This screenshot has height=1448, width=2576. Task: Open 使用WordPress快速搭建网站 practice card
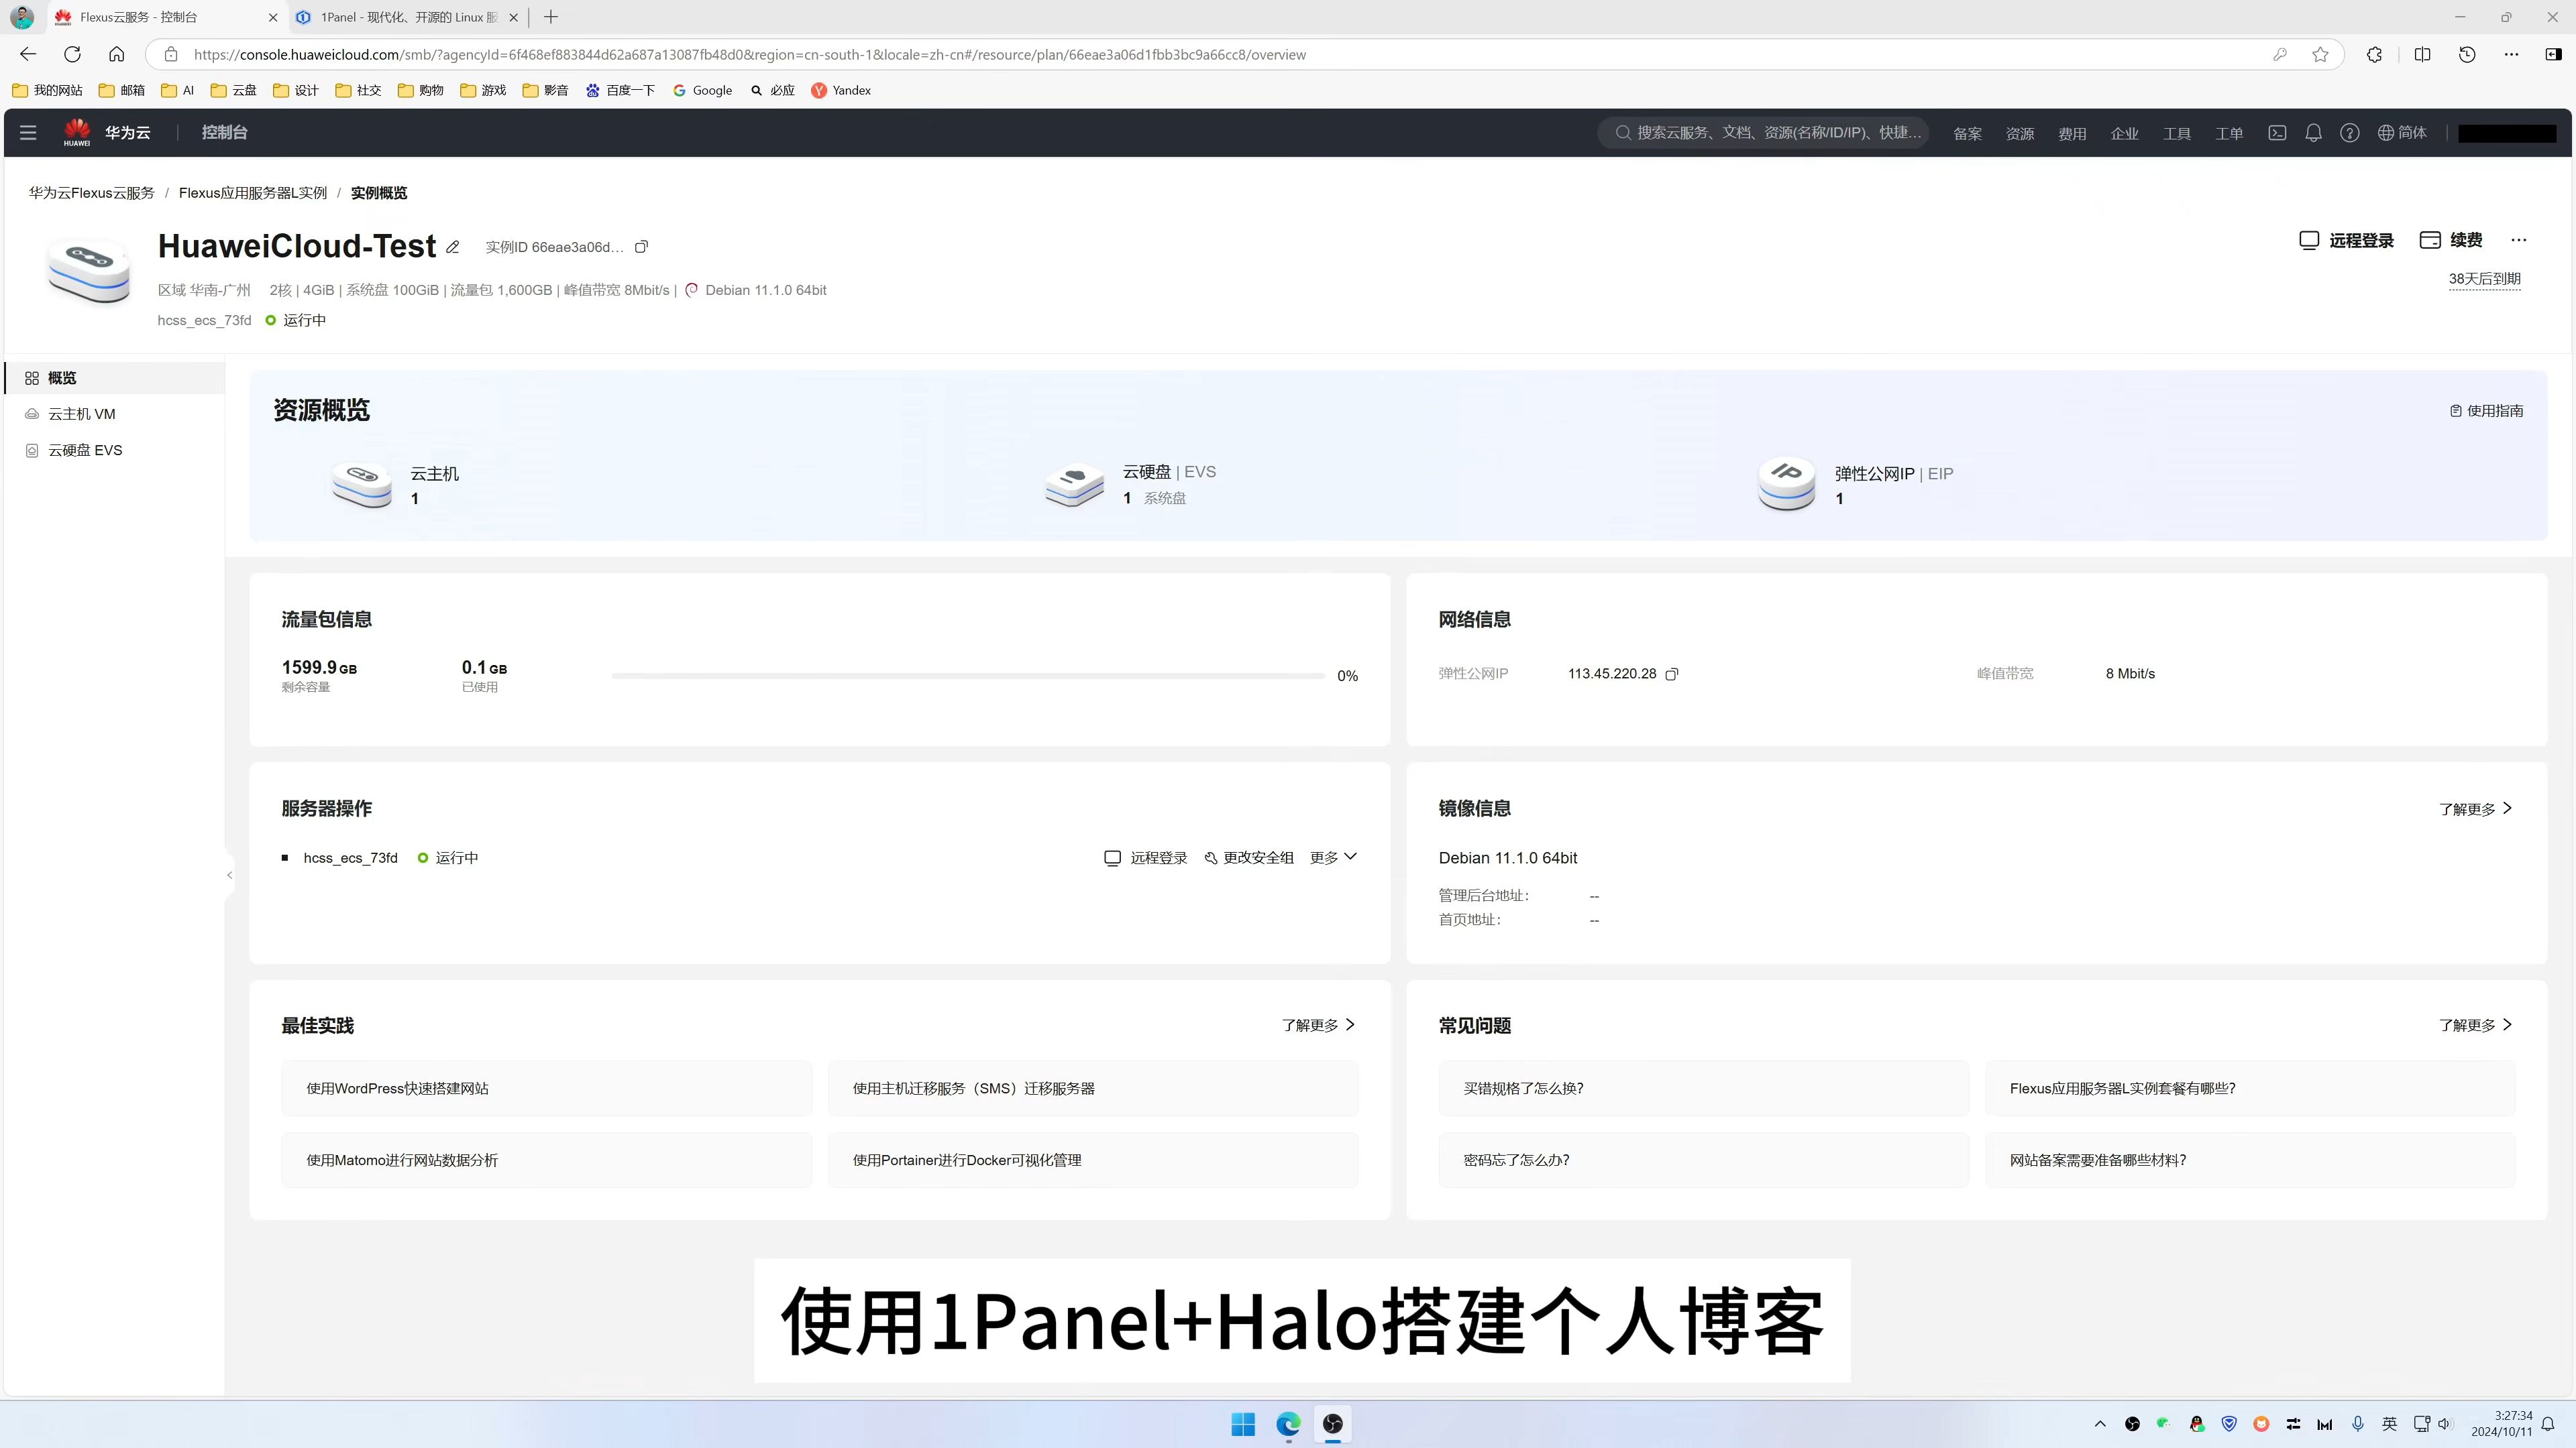[546, 1088]
